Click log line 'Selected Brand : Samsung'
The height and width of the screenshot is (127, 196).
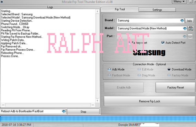(x=17, y=14)
